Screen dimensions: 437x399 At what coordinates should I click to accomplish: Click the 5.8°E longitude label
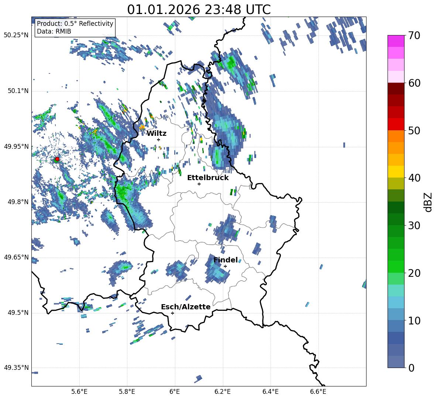point(127,392)
